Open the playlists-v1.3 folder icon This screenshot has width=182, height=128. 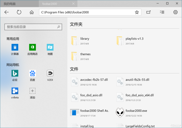click(x=120, y=41)
